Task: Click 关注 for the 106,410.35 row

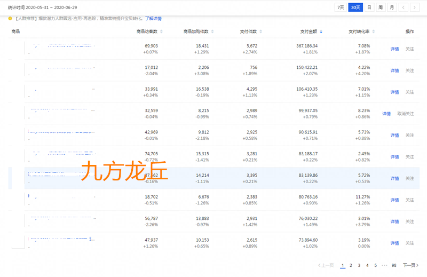Action: [409, 92]
